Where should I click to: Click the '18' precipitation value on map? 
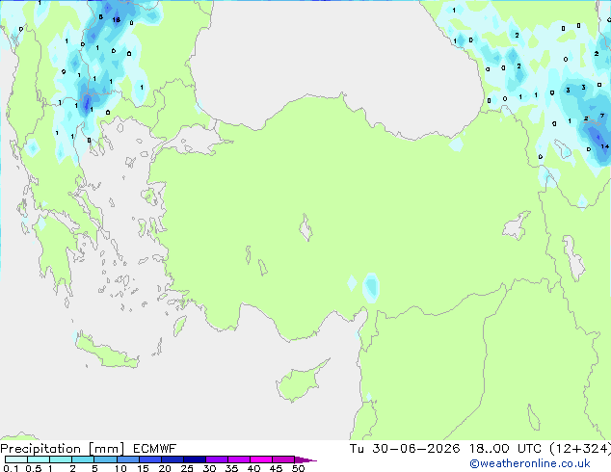pyautogui.click(x=116, y=20)
